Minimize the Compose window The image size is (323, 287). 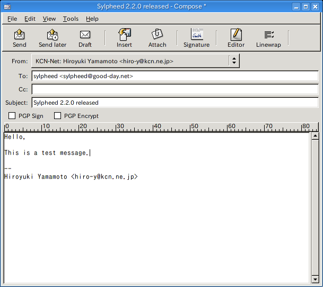pyautogui.click(x=296, y=7)
